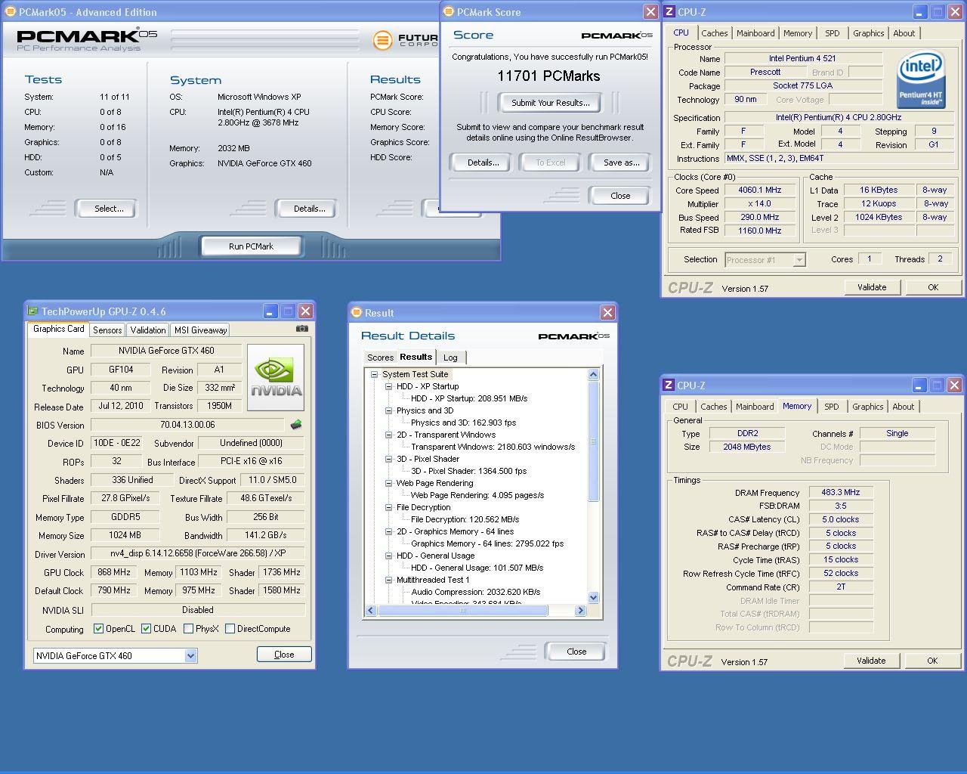Toggle the CUDA checkbox

point(146,628)
